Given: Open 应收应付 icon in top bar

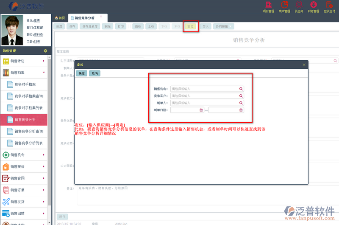Looking at the screenshot, I should pyautogui.click(x=329, y=6).
